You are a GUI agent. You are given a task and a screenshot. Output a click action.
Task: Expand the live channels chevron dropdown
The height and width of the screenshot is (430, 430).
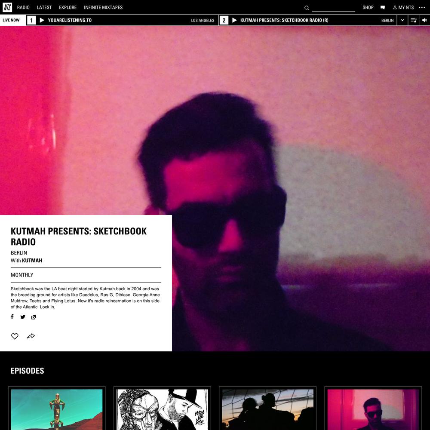click(x=402, y=20)
